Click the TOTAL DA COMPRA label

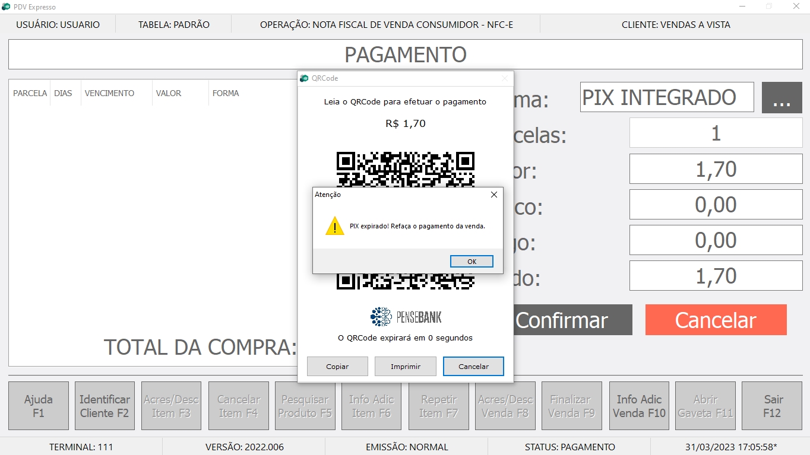[x=200, y=347]
